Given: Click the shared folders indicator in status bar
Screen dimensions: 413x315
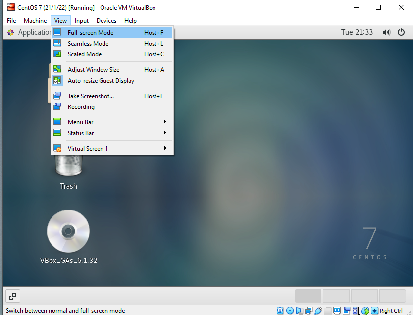Looking at the screenshot, I should click(x=327, y=310).
